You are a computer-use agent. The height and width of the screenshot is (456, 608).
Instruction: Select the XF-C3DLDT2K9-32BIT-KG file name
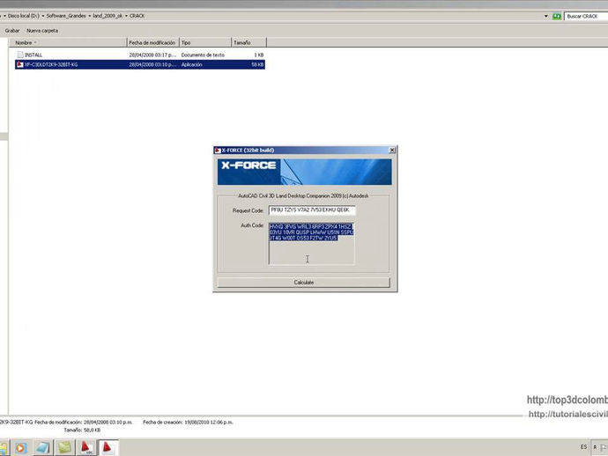pos(51,64)
